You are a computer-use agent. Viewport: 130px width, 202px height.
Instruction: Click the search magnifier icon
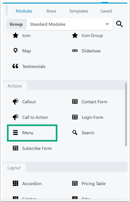(x=119, y=24)
